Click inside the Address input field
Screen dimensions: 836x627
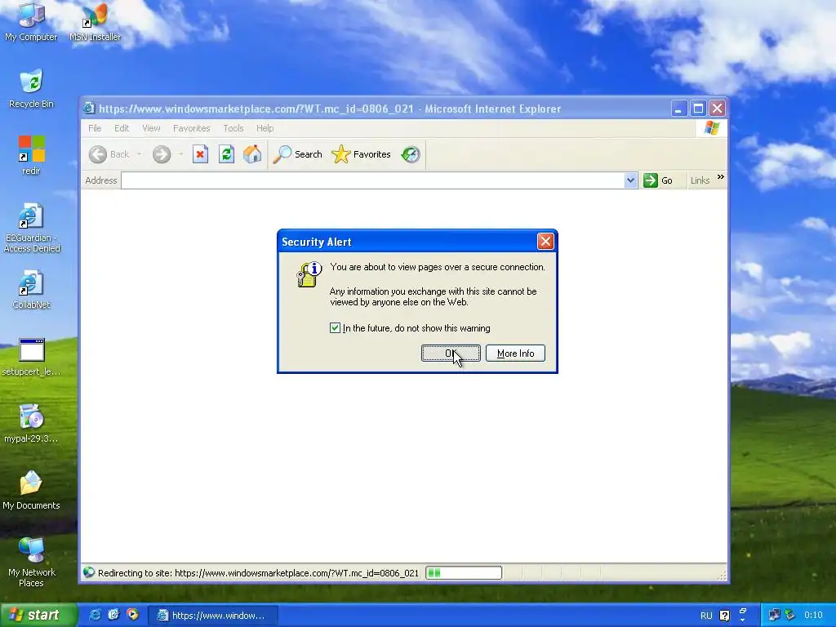click(372, 180)
